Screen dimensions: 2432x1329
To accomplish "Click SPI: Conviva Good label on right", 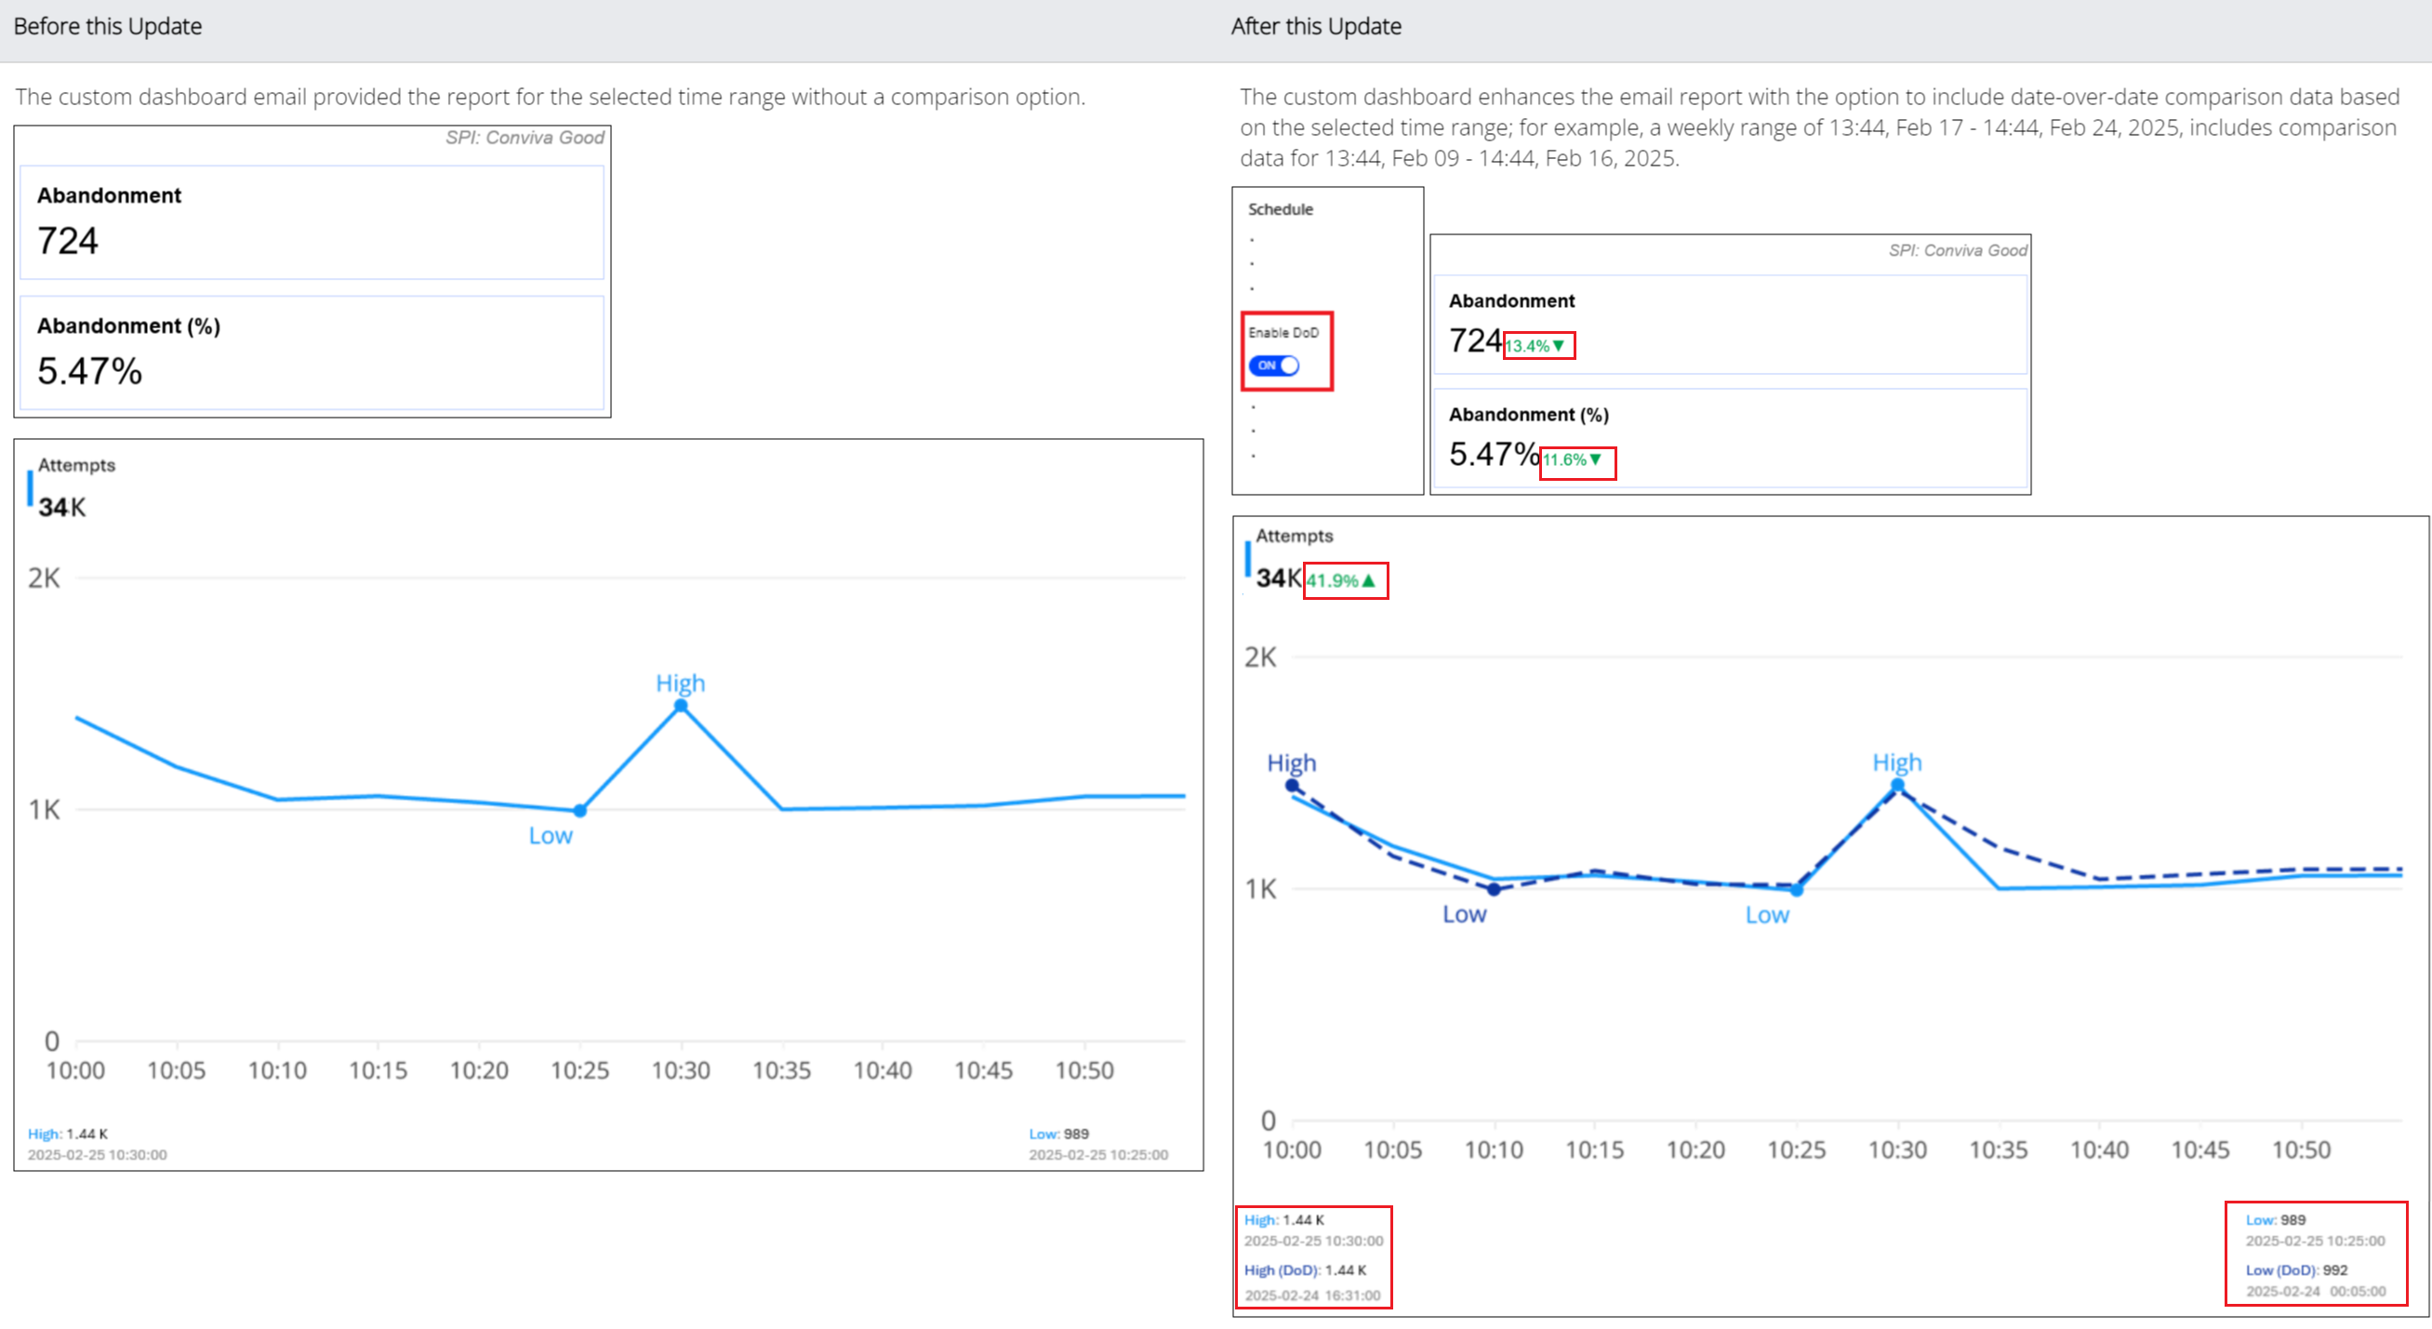I will tap(1957, 250).
